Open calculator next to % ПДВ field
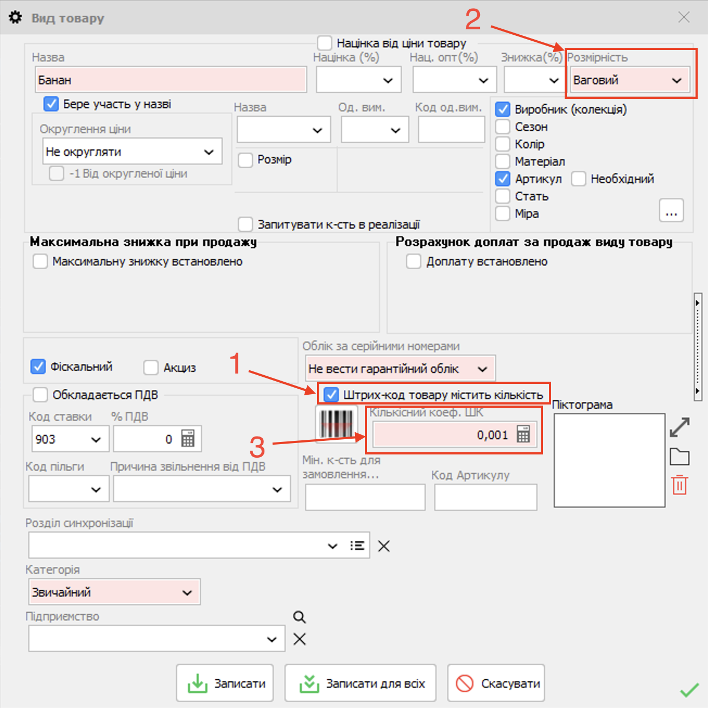The width and height of the screenshot is (708, 708). pos(188,439)
